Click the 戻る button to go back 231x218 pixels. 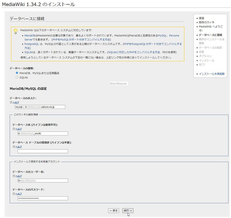[113, 211]
